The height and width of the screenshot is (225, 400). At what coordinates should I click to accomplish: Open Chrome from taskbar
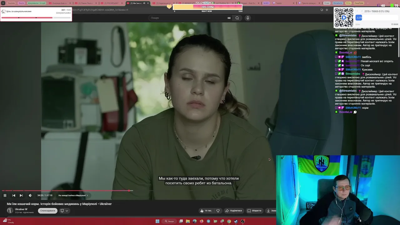click(x=229, y=221)
